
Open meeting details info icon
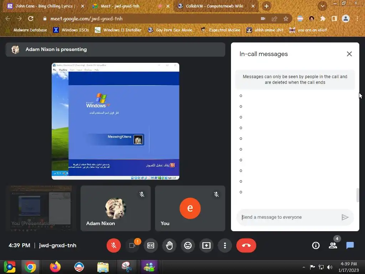pyautogui.click(x=316, y=245)
